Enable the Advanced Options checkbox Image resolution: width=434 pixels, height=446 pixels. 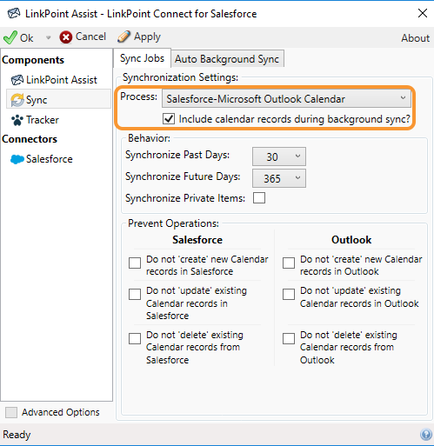coord(11,412)
